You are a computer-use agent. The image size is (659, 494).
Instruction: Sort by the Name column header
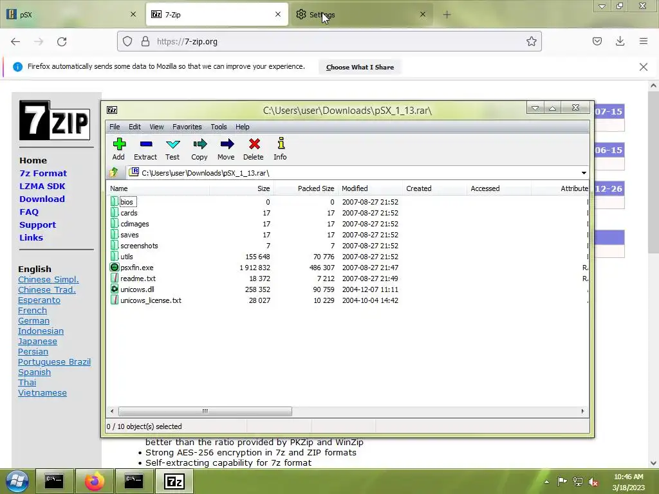[158, 188]
